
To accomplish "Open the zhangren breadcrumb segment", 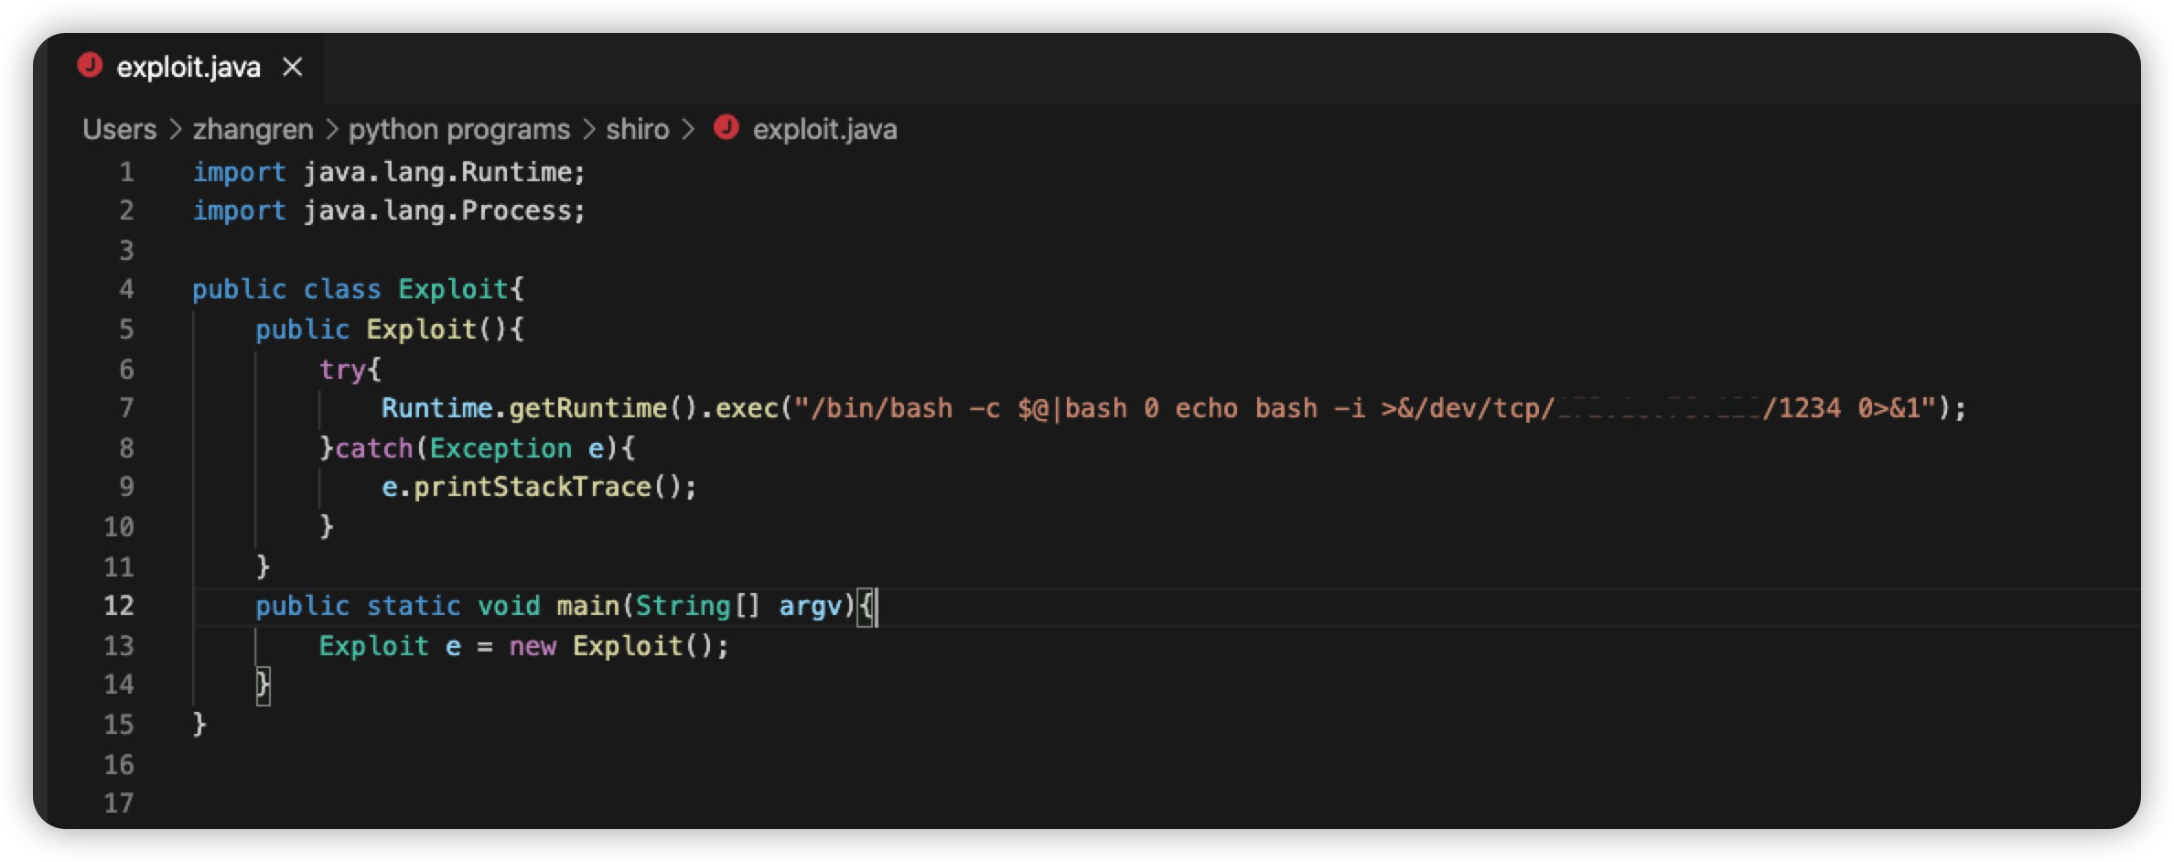I will [x=253, y=129].
